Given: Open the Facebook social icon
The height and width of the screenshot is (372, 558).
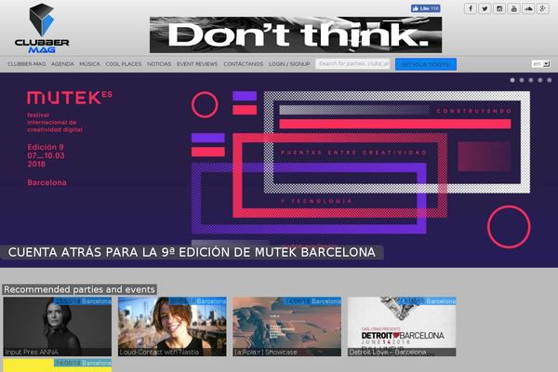Looking at the screenshot, I should [470, 8].
